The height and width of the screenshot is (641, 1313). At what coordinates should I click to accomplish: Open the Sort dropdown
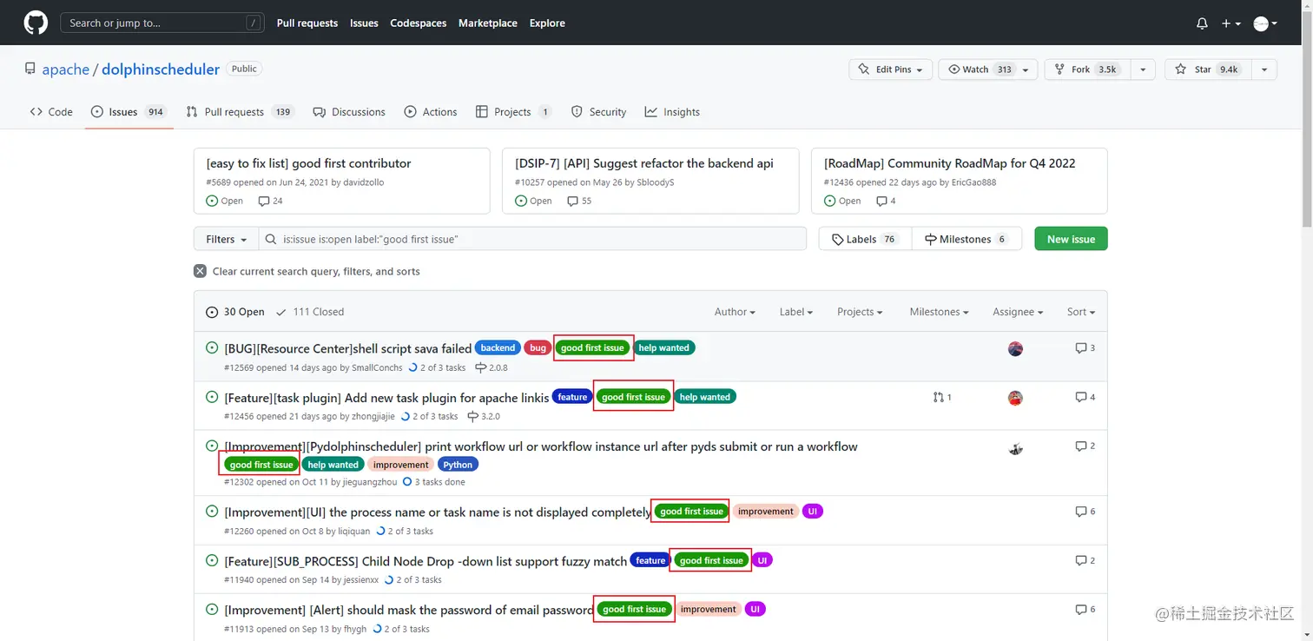pos(1080,312)
